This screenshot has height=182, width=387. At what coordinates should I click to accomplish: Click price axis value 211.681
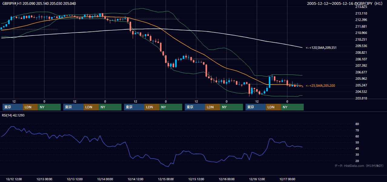coord(361,26)
